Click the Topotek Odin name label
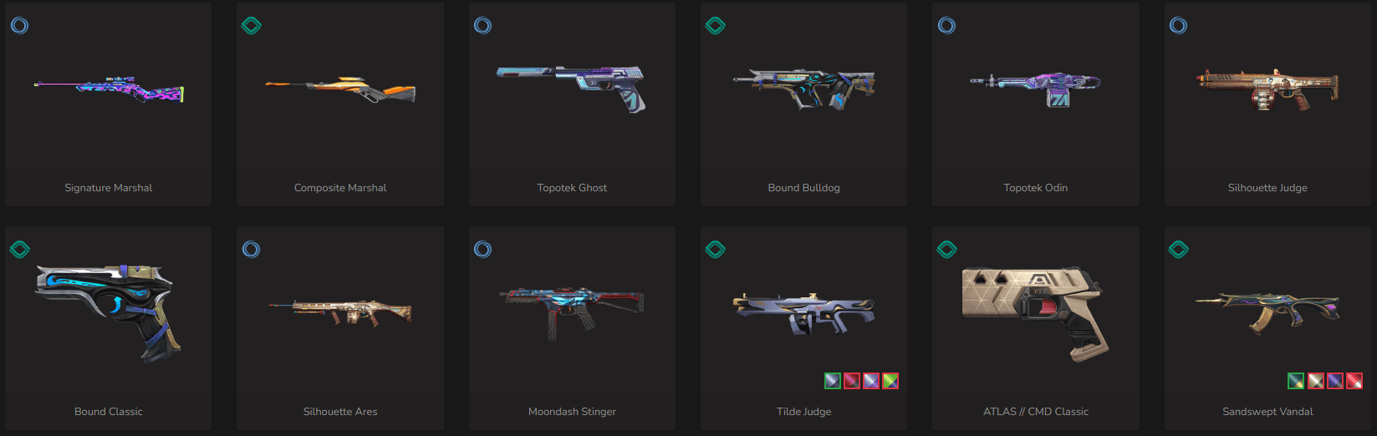The image size is (1377, 436). (x=1035, y=188)
